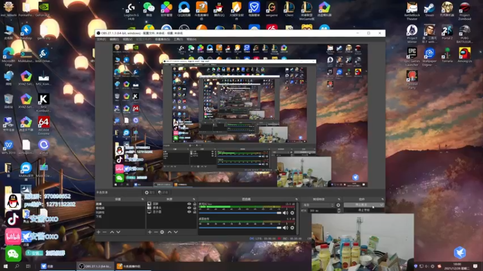Add a new scene with the plus button
Viewport: 483px width, 271px height.
pos(98,232)
